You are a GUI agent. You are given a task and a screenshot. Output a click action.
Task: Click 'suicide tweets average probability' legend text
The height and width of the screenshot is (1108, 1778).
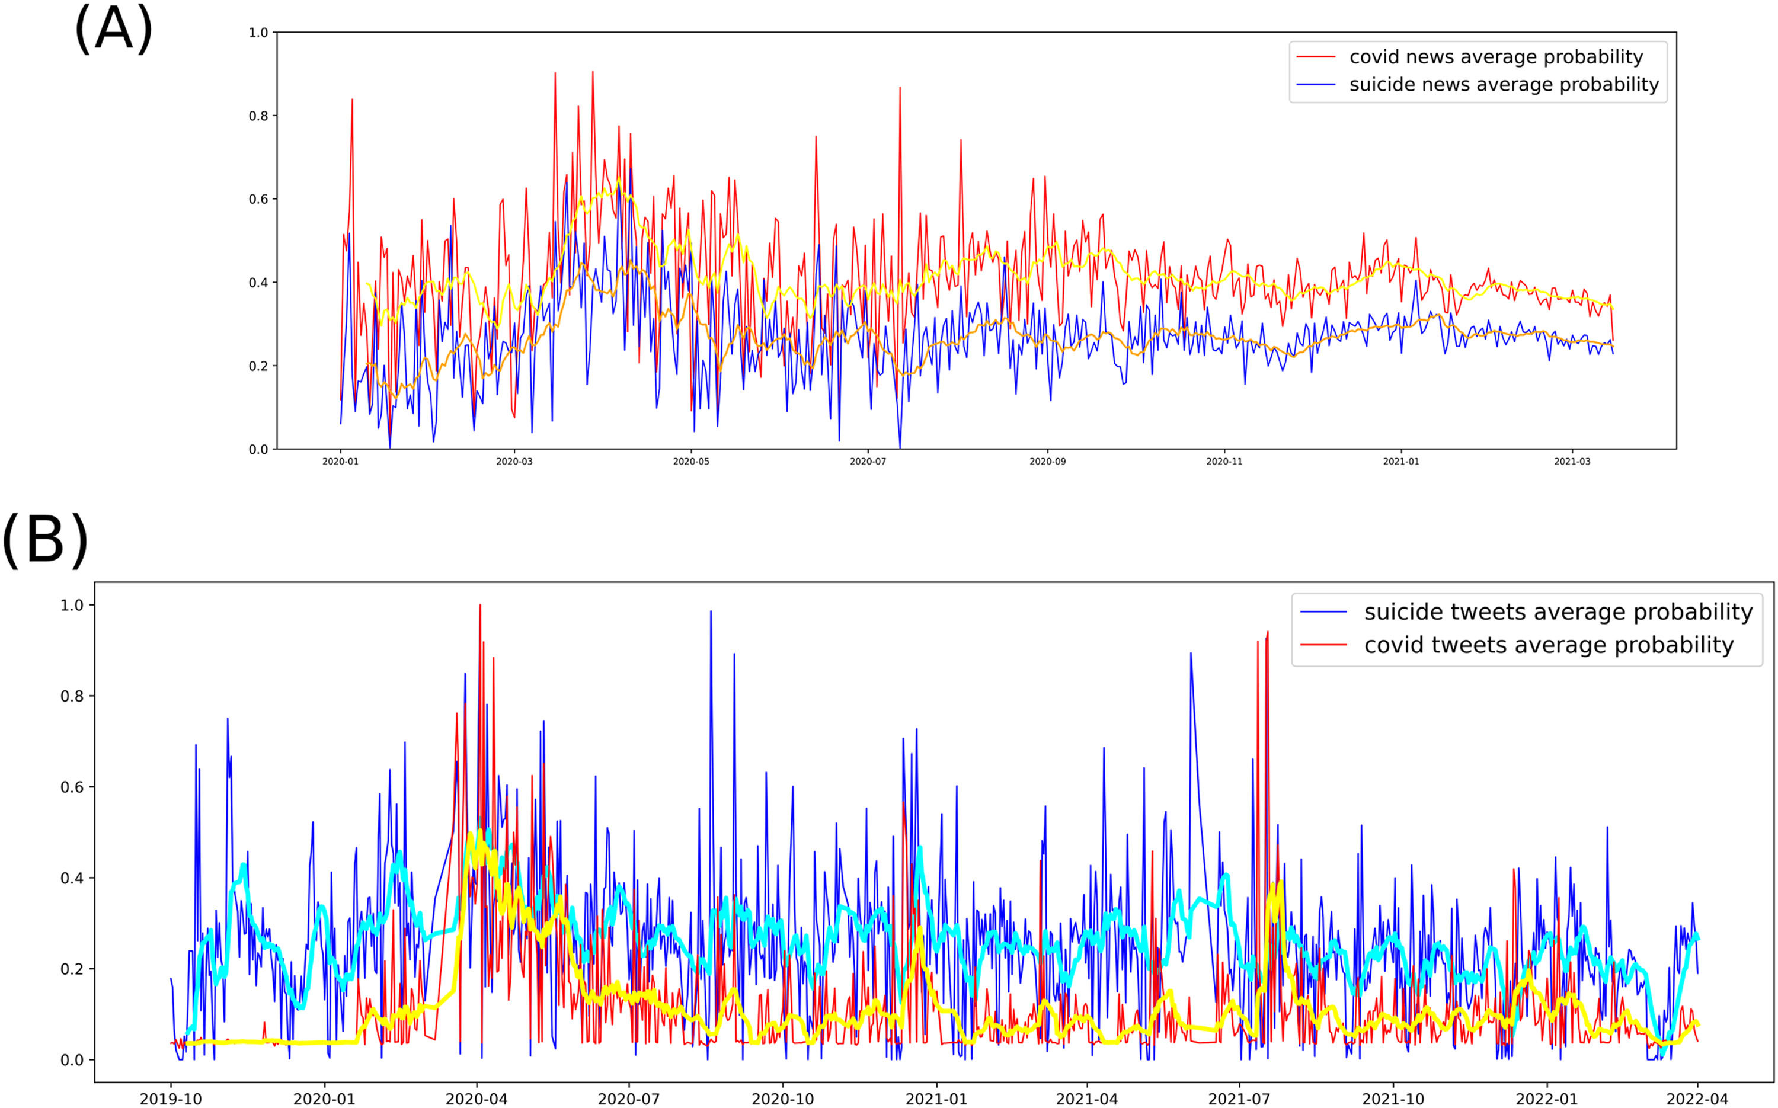1558,612
